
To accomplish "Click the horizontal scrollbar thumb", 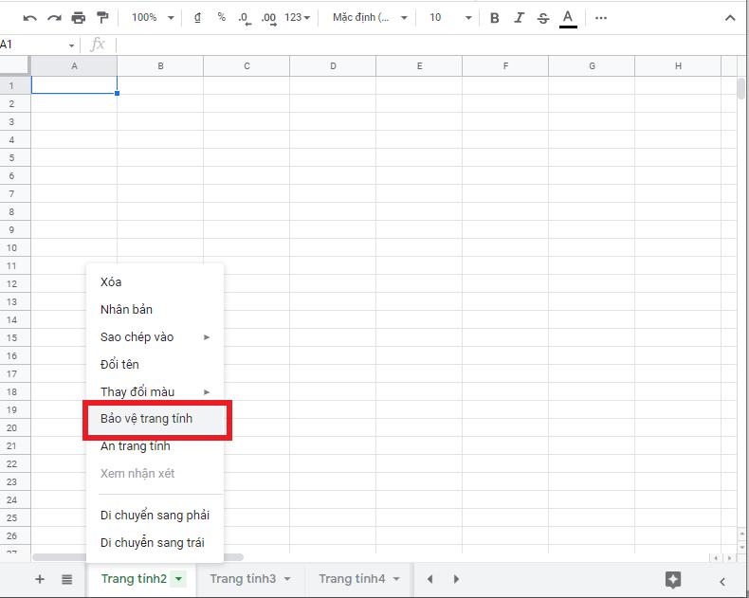I will click(x=138, y=557).
